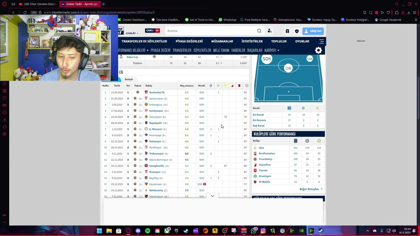Open Gaziantep FK opponent link
This screenshot has height=236, width=420.
[157, 92]
